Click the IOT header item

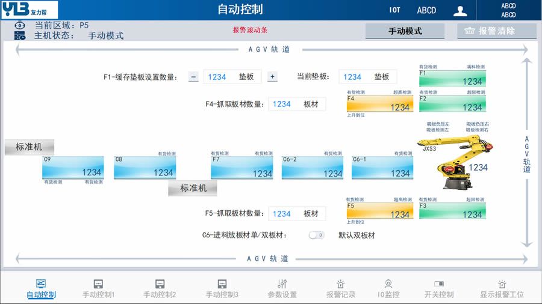[x=394, y=10]
